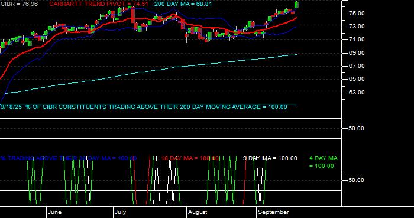Click the August marker on the time axis
The height and width of the screenshot is (218, 414).
point(198,212)
